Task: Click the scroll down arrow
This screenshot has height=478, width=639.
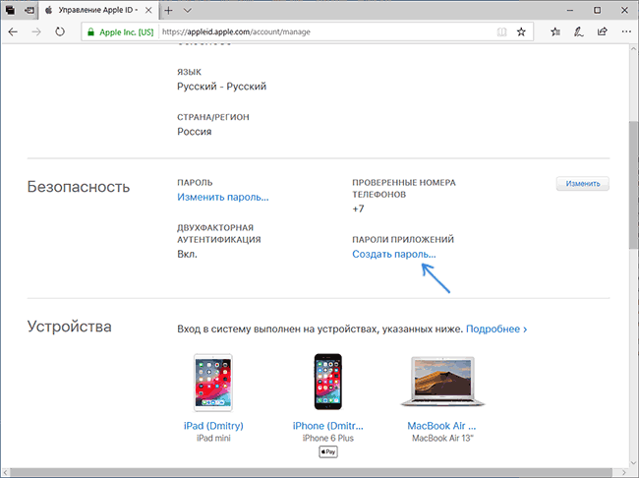Action: (634, 462)
